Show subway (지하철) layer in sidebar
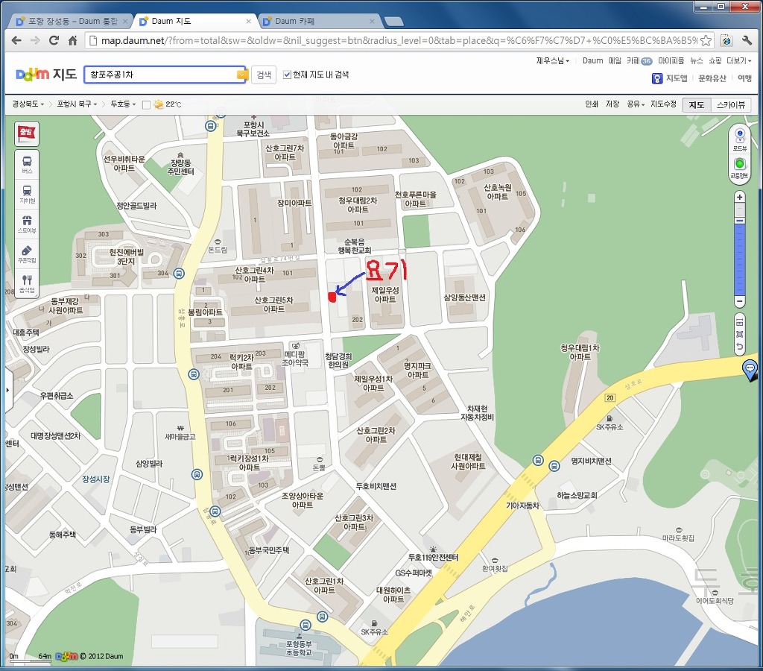This screenshot has height=671, width=763. (28, 195)
